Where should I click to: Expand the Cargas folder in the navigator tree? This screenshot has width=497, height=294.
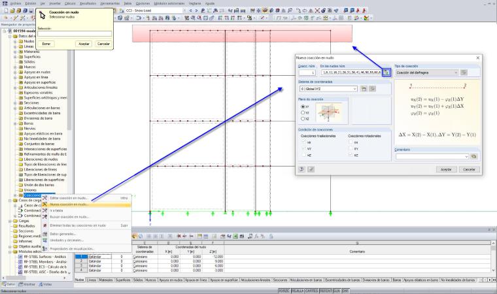(x=10, y=221)
